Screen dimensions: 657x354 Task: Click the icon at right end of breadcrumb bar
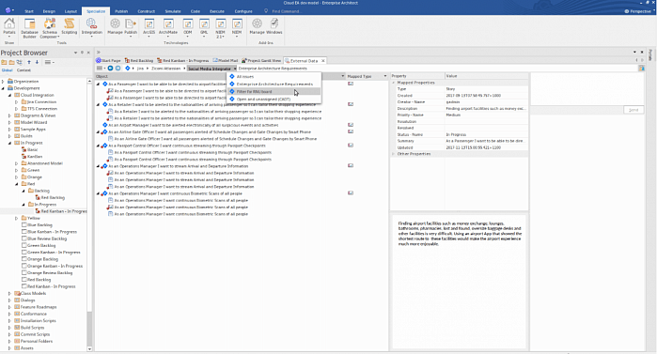(642, 69)
